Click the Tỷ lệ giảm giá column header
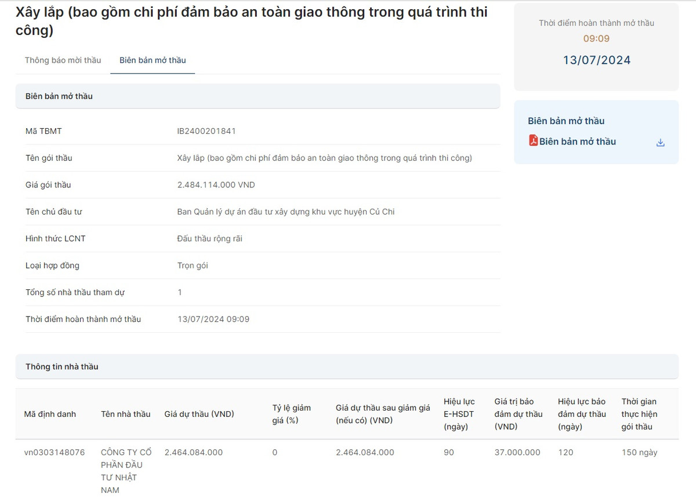The image size is (696, 501). pyautogui.click(x=292, y=414)
